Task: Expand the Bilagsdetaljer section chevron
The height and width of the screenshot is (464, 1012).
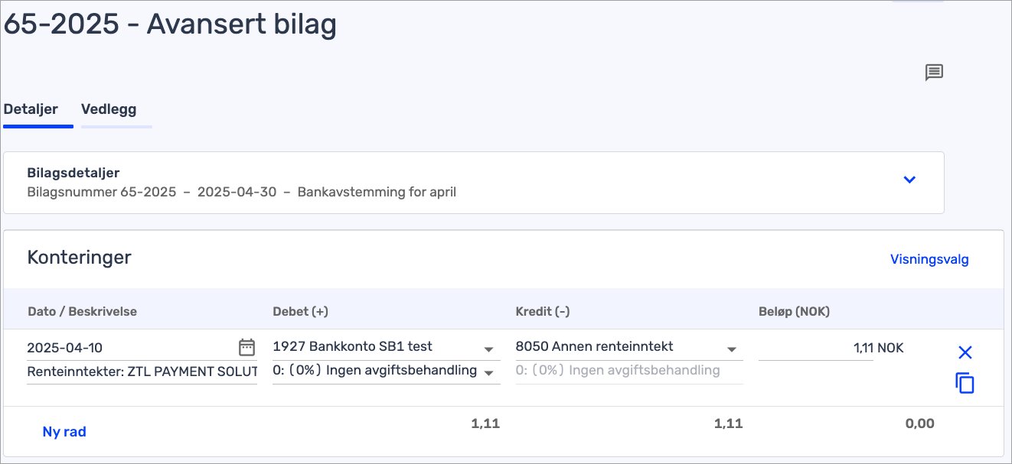Action: (909, 180)
